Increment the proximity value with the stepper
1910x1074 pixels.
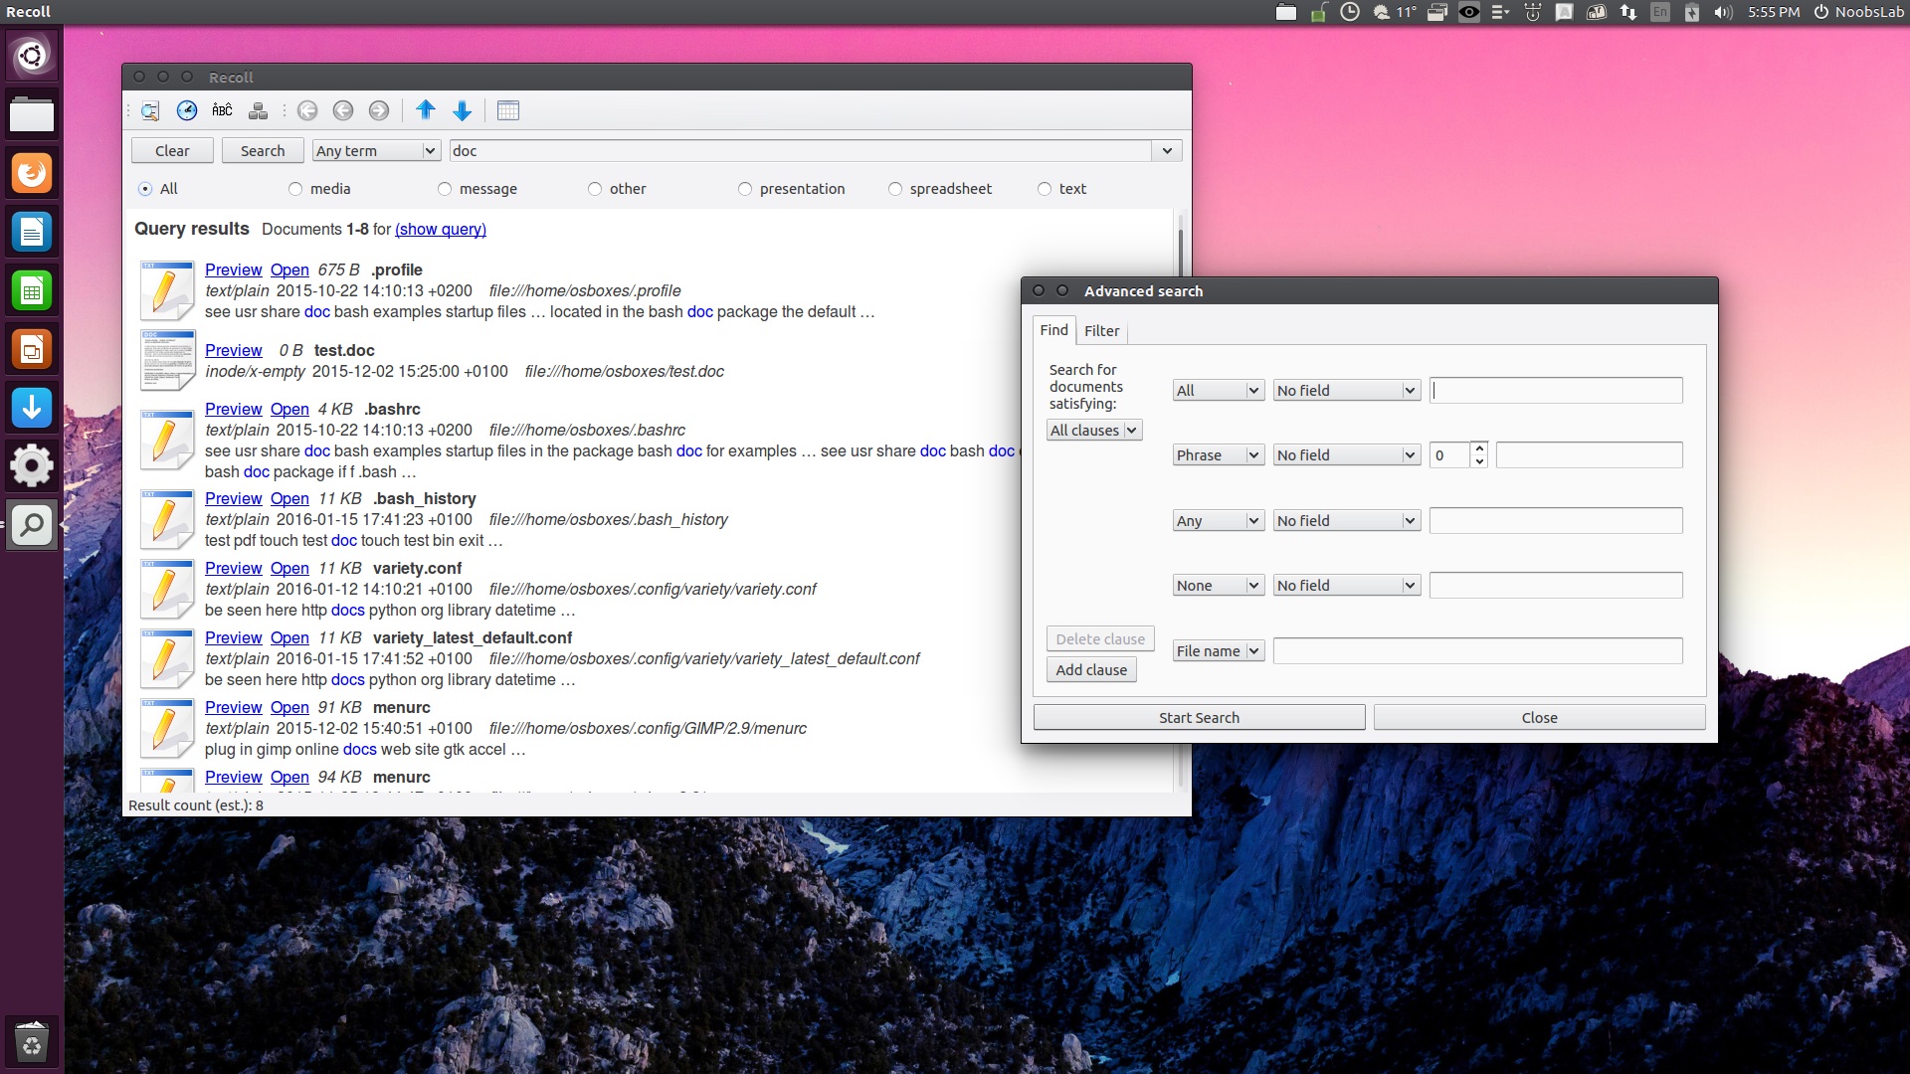coord(1479,449)
